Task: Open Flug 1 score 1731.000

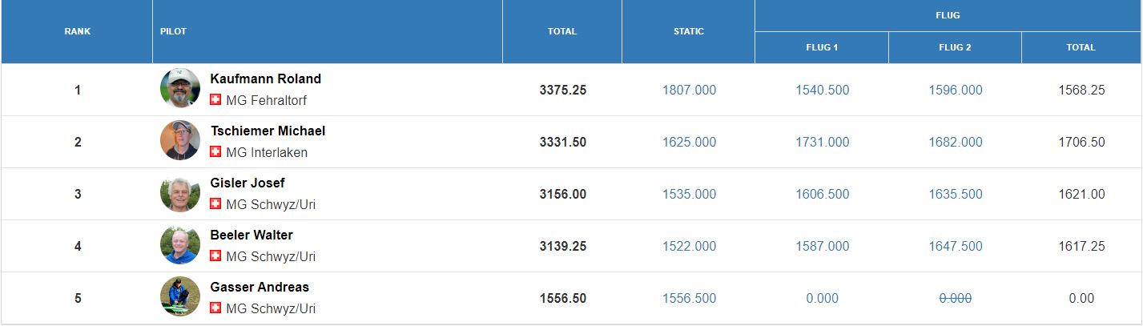Action: [x=822, y=143]
